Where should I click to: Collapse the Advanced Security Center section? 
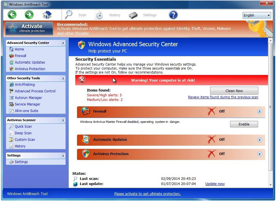[63, 43]
